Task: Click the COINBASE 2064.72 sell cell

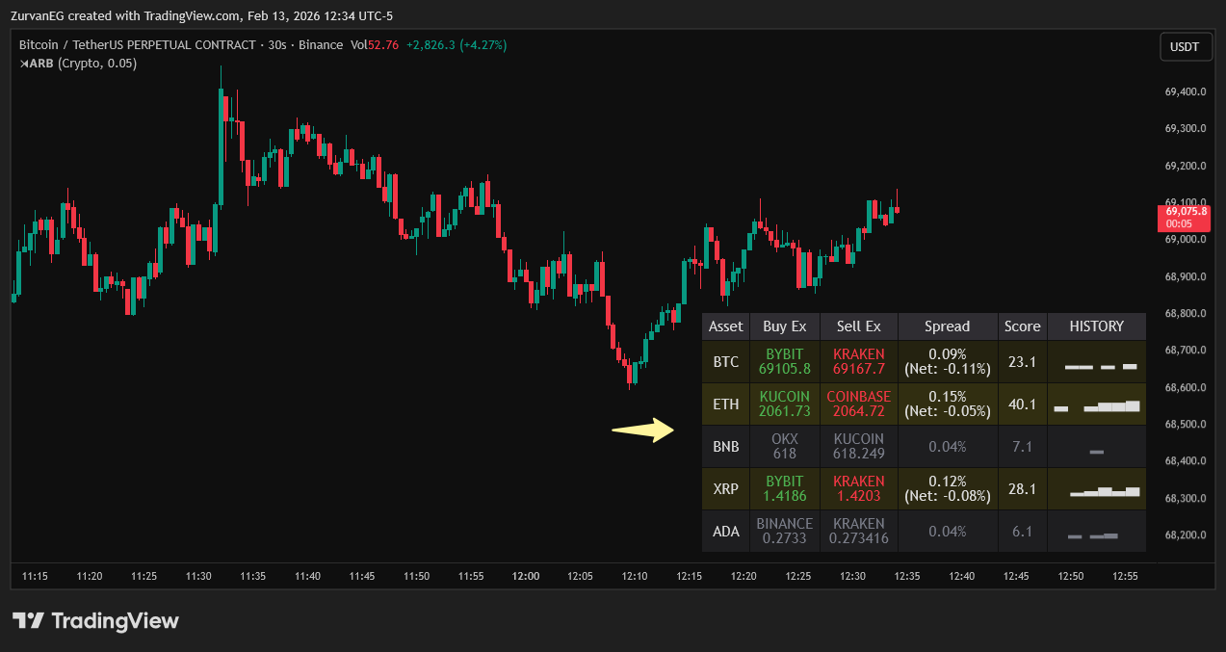Action: tap(859, 404)
